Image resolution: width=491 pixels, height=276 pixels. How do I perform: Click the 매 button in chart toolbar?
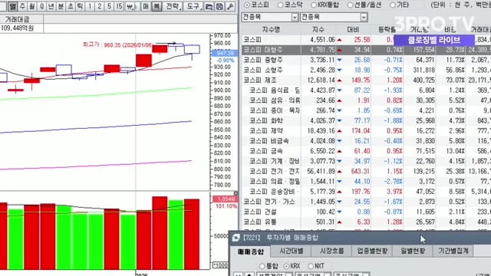point(146,6)
